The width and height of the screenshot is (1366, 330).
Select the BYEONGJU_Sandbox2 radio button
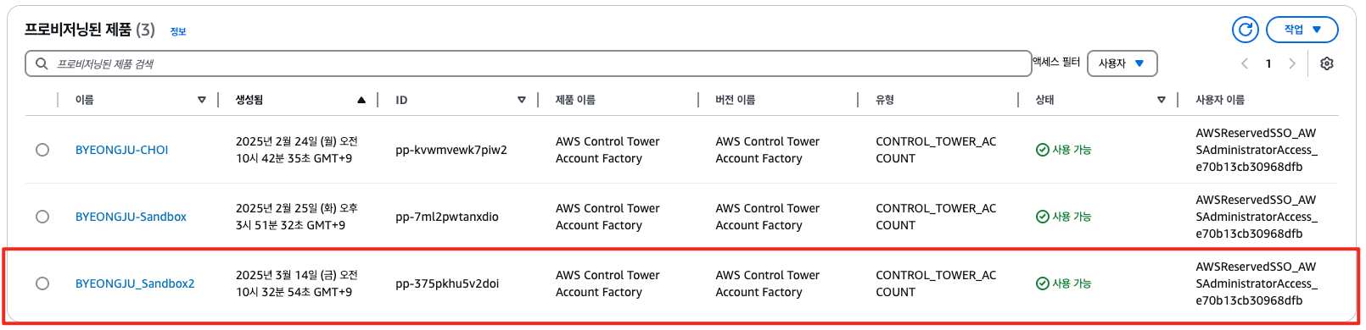(x=42, y=283)
